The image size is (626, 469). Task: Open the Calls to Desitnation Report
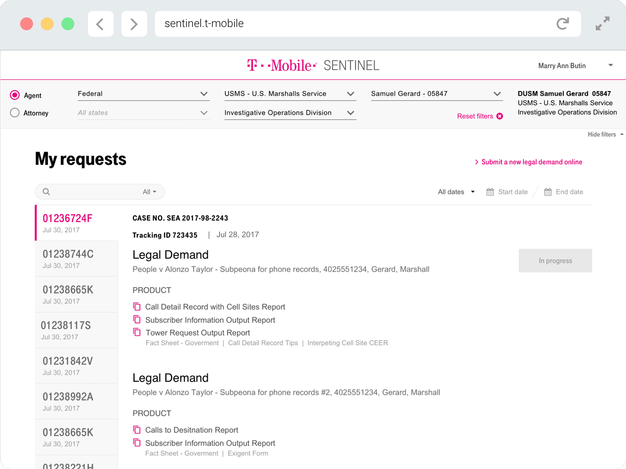click(192, 430)
